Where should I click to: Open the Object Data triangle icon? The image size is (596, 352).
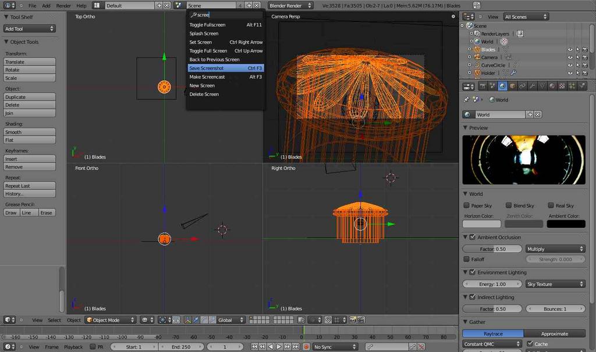point(542,86)
